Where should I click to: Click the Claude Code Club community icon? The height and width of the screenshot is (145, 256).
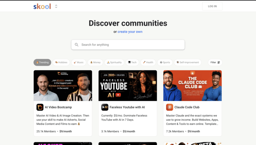(169, 107)
